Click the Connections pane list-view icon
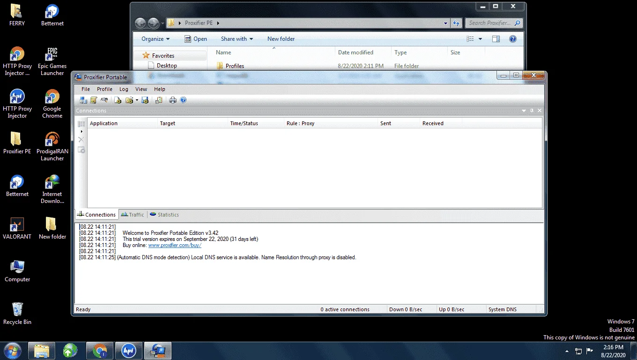637x360 pixels. point(81,124)
